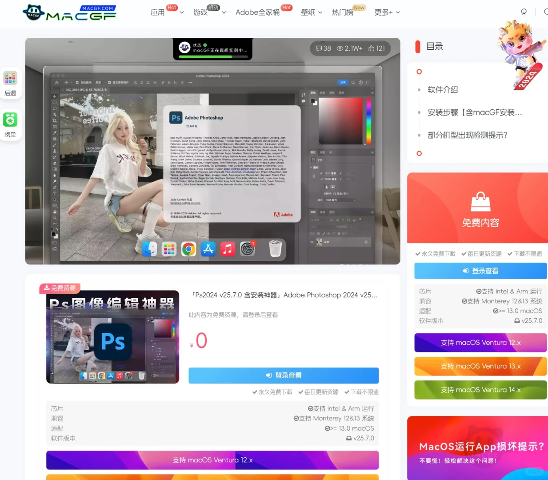The image size is (548, 480).
Task: Like the post via thumbs-up 121 icon
Action: pos(372,48)
